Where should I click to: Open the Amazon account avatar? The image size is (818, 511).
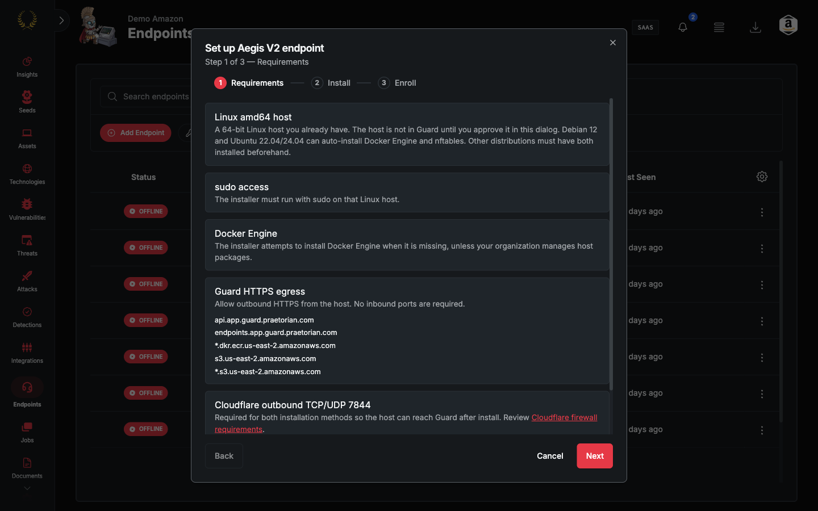(788, 25)
